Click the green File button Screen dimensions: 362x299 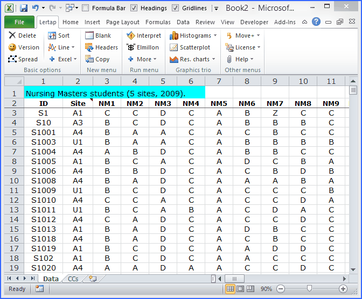(x=19, y=22)
